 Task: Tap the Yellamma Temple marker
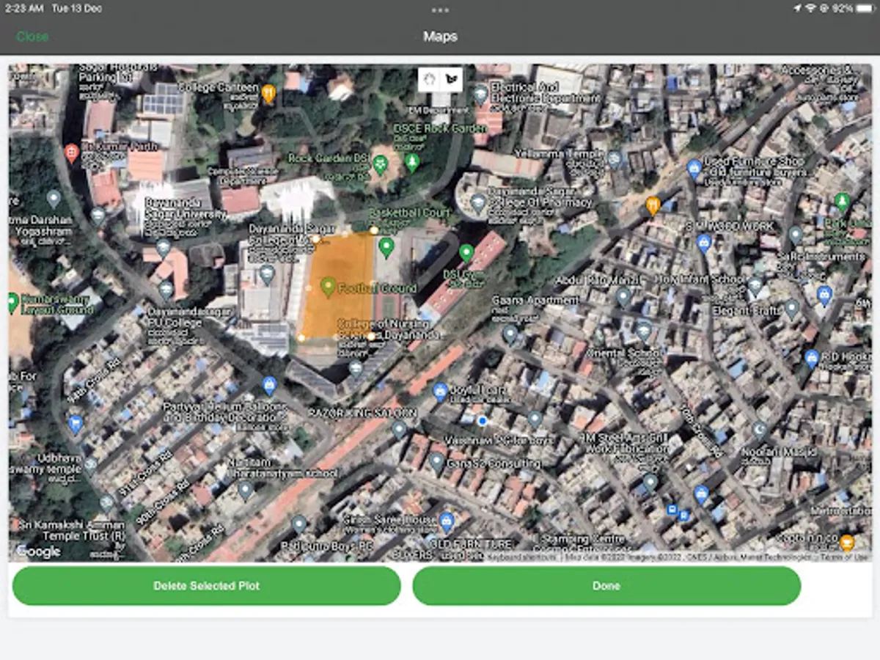pos(615,158)
